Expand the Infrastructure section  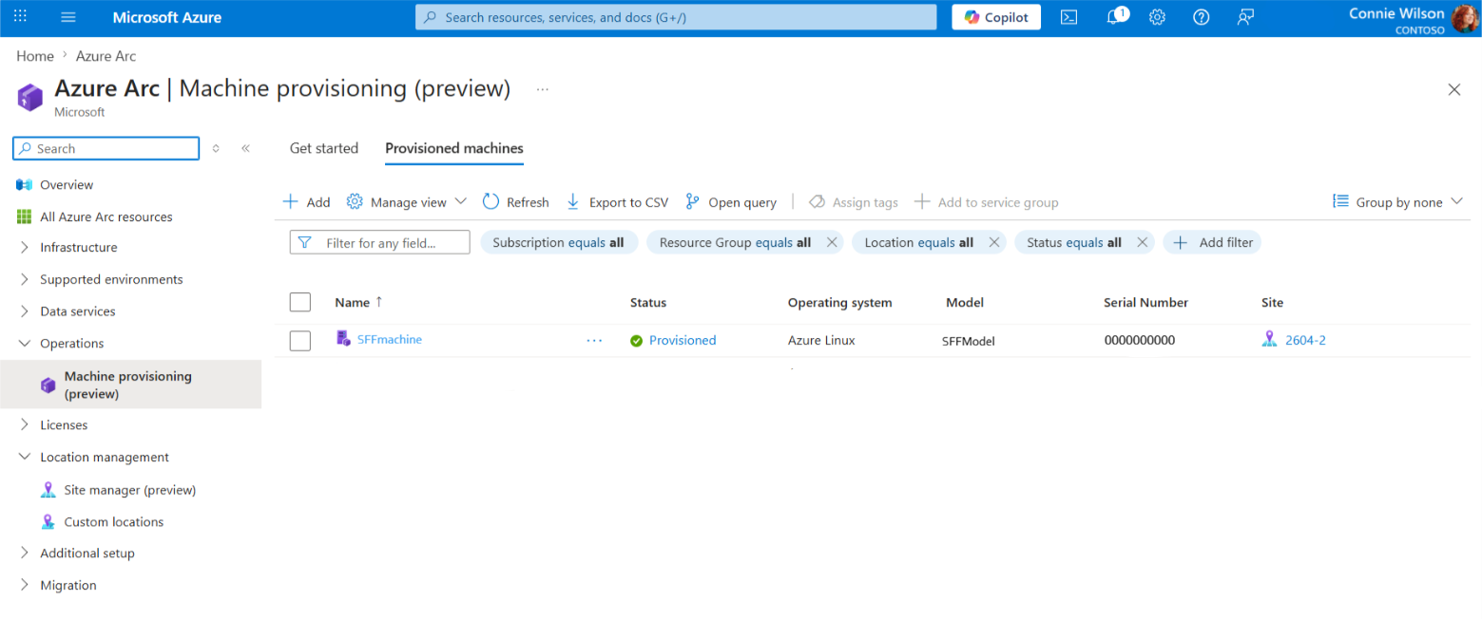pos(79,247)
